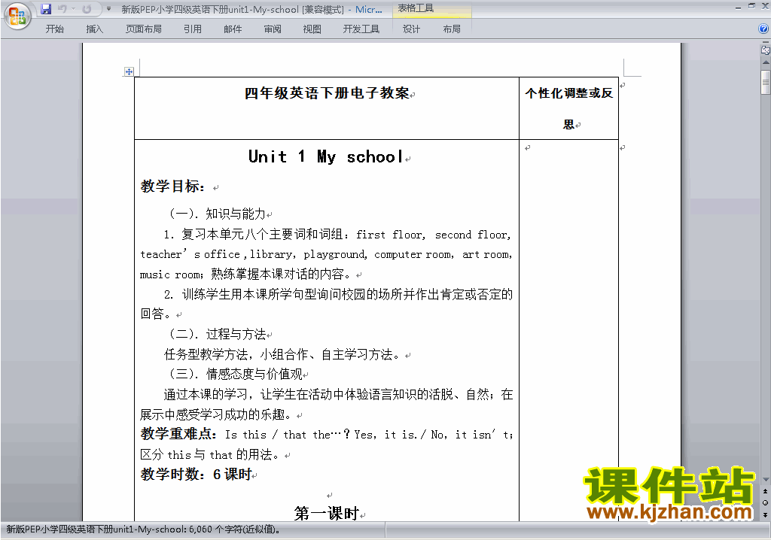Image resolution: width=771 pixels, height=540 pixels.
Task: Click the split-window handle above the ruler icon
Action: [766, 43]
